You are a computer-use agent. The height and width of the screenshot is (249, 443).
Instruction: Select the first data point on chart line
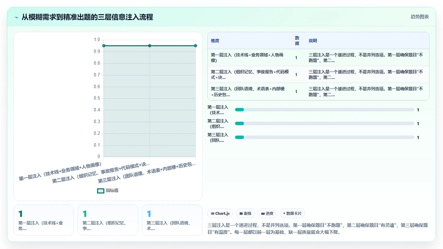click(x=104, y=46)
